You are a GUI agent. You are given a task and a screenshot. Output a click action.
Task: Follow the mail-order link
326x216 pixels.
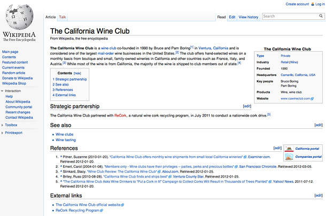(x=106, y=53)
